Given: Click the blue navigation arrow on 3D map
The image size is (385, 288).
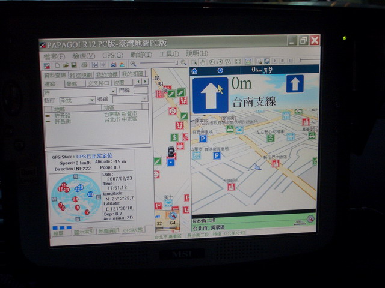Looking at the screenshot, I should click(254, 168).
